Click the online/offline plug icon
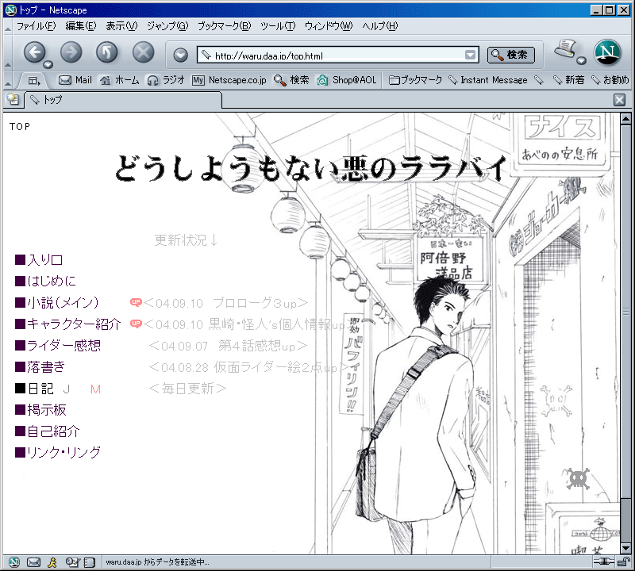 (604, 561)
